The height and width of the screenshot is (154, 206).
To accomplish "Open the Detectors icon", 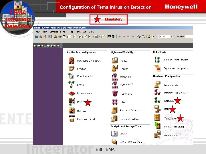I will 157,100.
